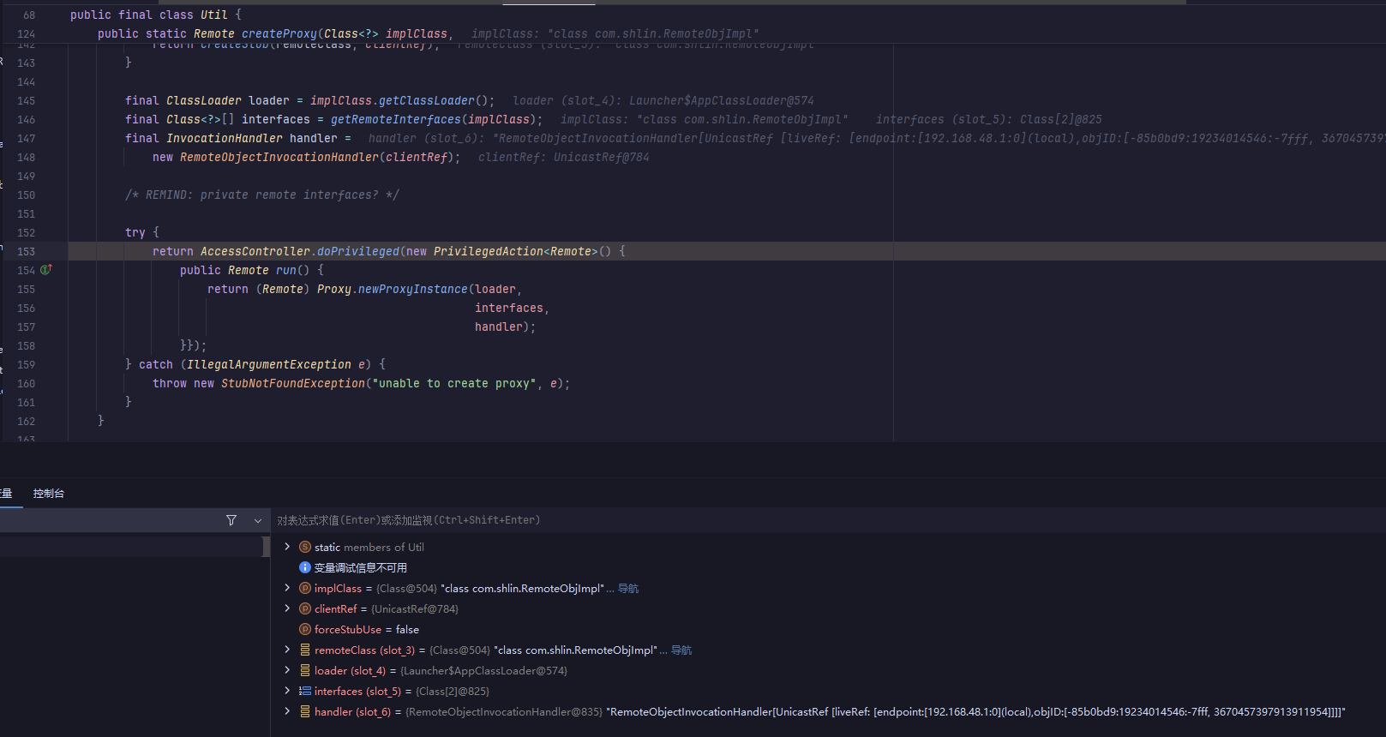
Task: Expand the handler (slot_6) node
Action: [287, 711]
